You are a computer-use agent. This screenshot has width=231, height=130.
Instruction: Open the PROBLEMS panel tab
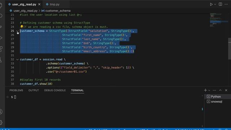click(16, 90)
